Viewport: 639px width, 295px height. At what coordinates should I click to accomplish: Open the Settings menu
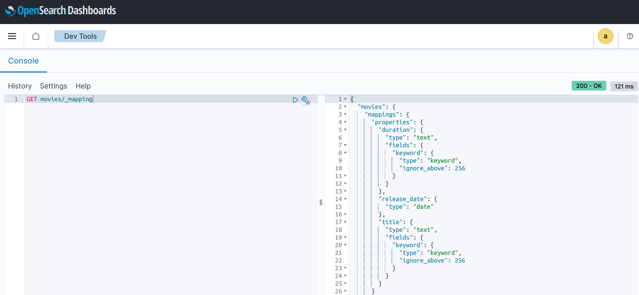(54, 86)
